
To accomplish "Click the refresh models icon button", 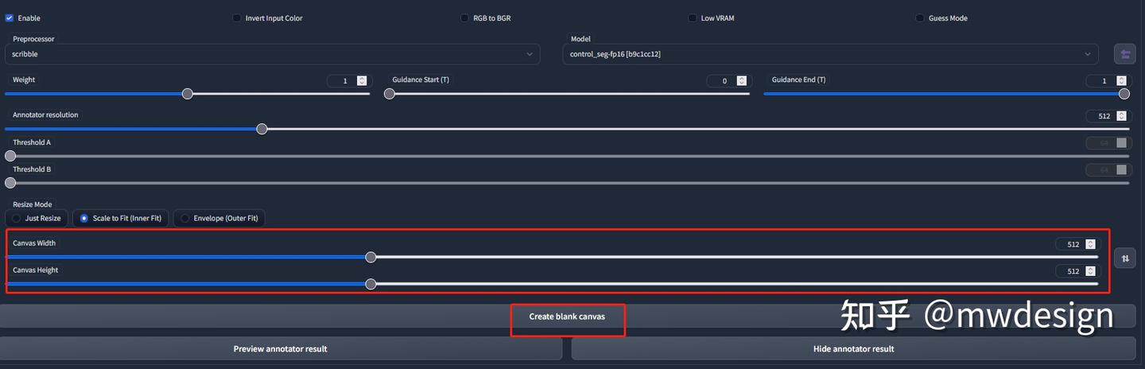I will 1124,54.
